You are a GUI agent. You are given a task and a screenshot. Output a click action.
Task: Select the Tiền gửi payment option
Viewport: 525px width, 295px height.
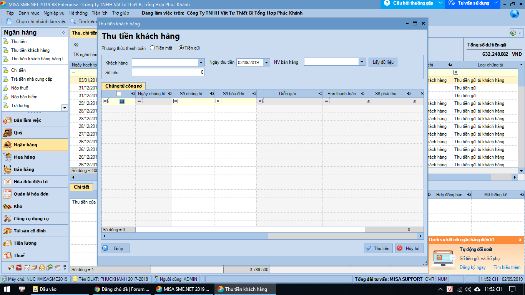point(181,48)
